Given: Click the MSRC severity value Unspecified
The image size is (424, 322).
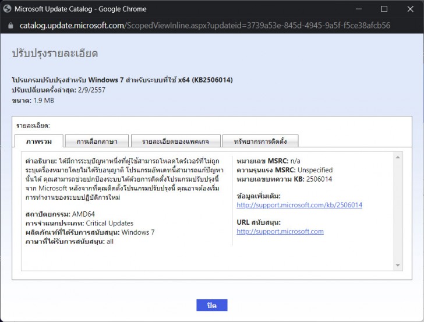Looking at the screenshot, I should pyautogui.click(x=315, y=170).
